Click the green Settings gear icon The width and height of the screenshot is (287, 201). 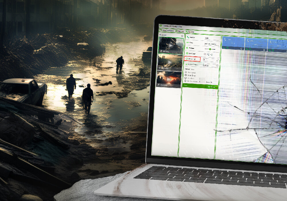187,53
